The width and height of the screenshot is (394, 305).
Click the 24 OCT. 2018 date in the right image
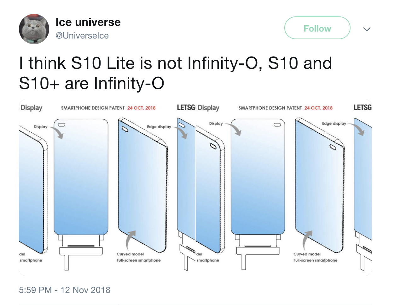pos(318,108)
